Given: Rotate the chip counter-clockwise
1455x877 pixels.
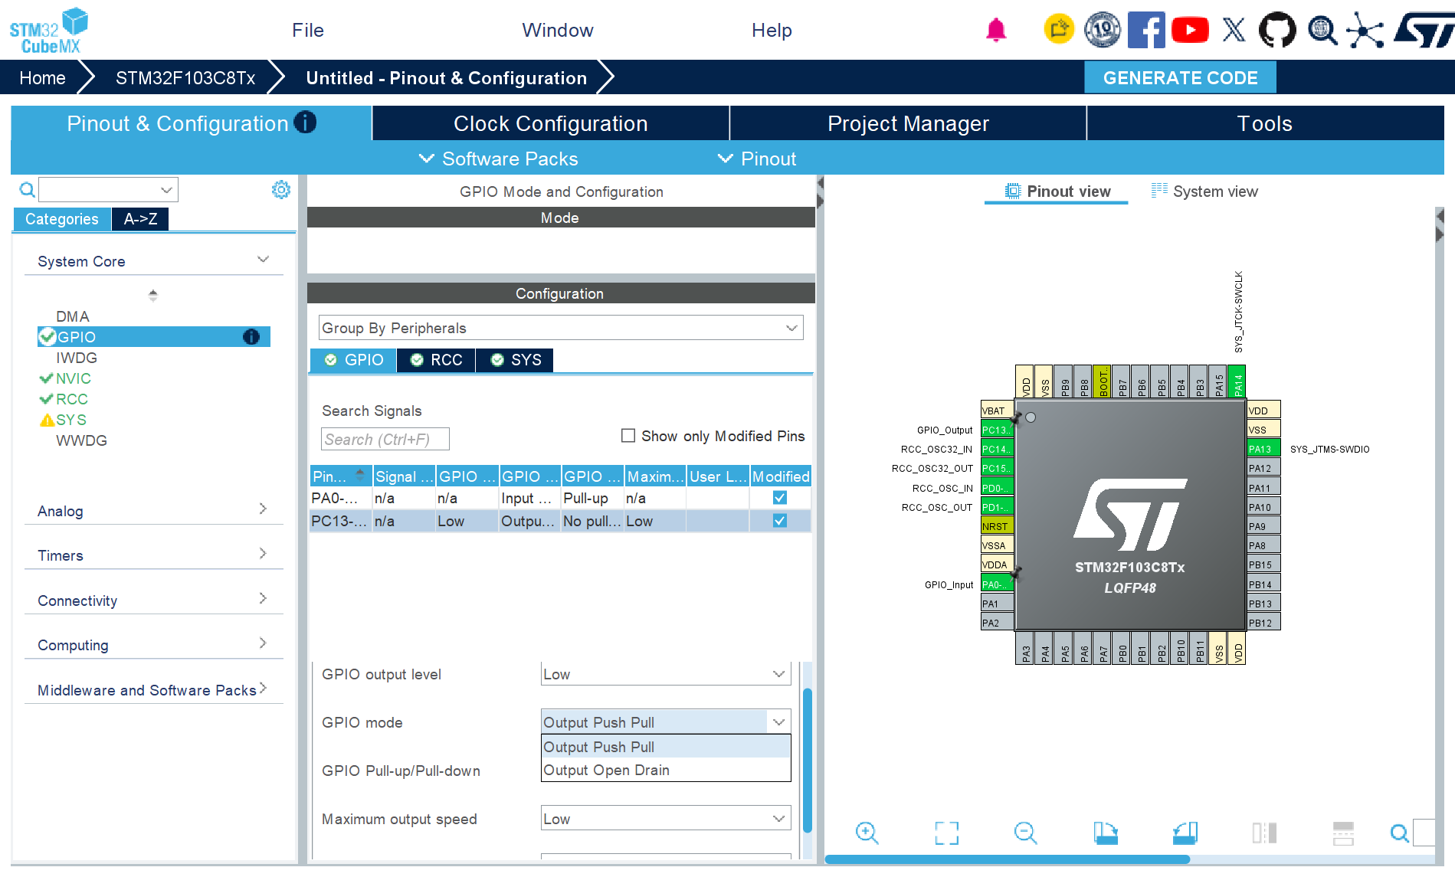Looking at the screenshot, I should point(1185,833).
